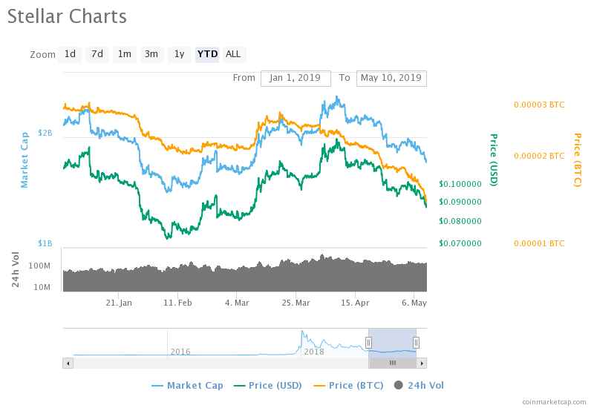Click the vertical '24h Vol' axis title
Viewport: 594px width, 408px height.
pos(15,269)
